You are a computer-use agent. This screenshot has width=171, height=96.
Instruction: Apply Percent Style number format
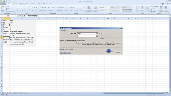(75, 10)
